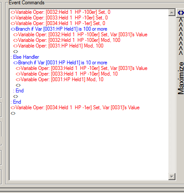
Task: Select line [0031:HP Held1] Mod, 100
Action: (x=58, y=46)
